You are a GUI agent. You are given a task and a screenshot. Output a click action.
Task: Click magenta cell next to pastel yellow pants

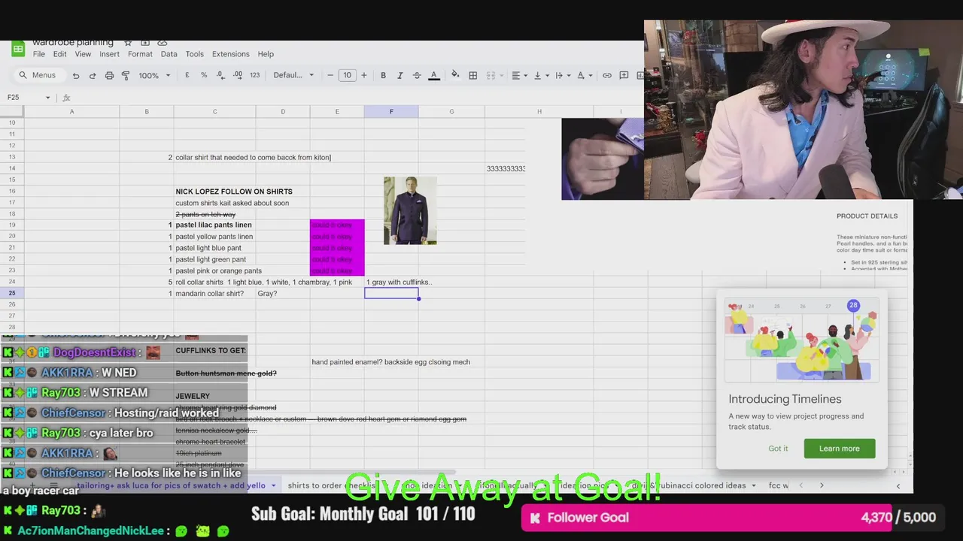pyautogui.click(x=337, y=237)
